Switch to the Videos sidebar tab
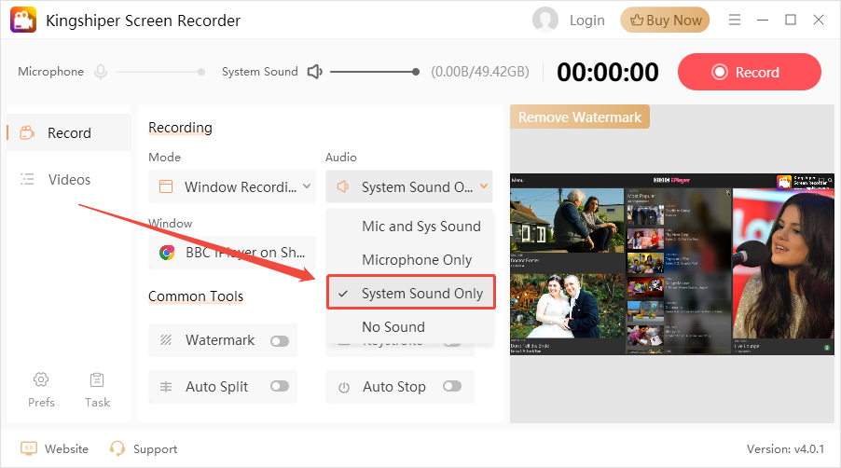Screen dimensions: 841x468 (x=69, y=179)
